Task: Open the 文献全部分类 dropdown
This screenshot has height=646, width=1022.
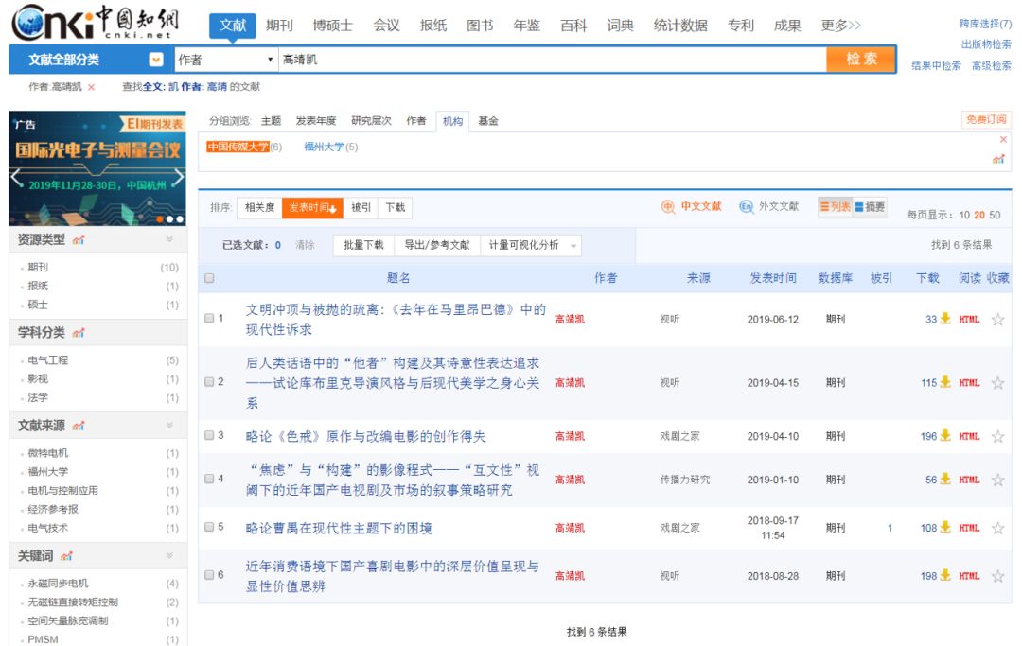Action: (x=156, y=60)
